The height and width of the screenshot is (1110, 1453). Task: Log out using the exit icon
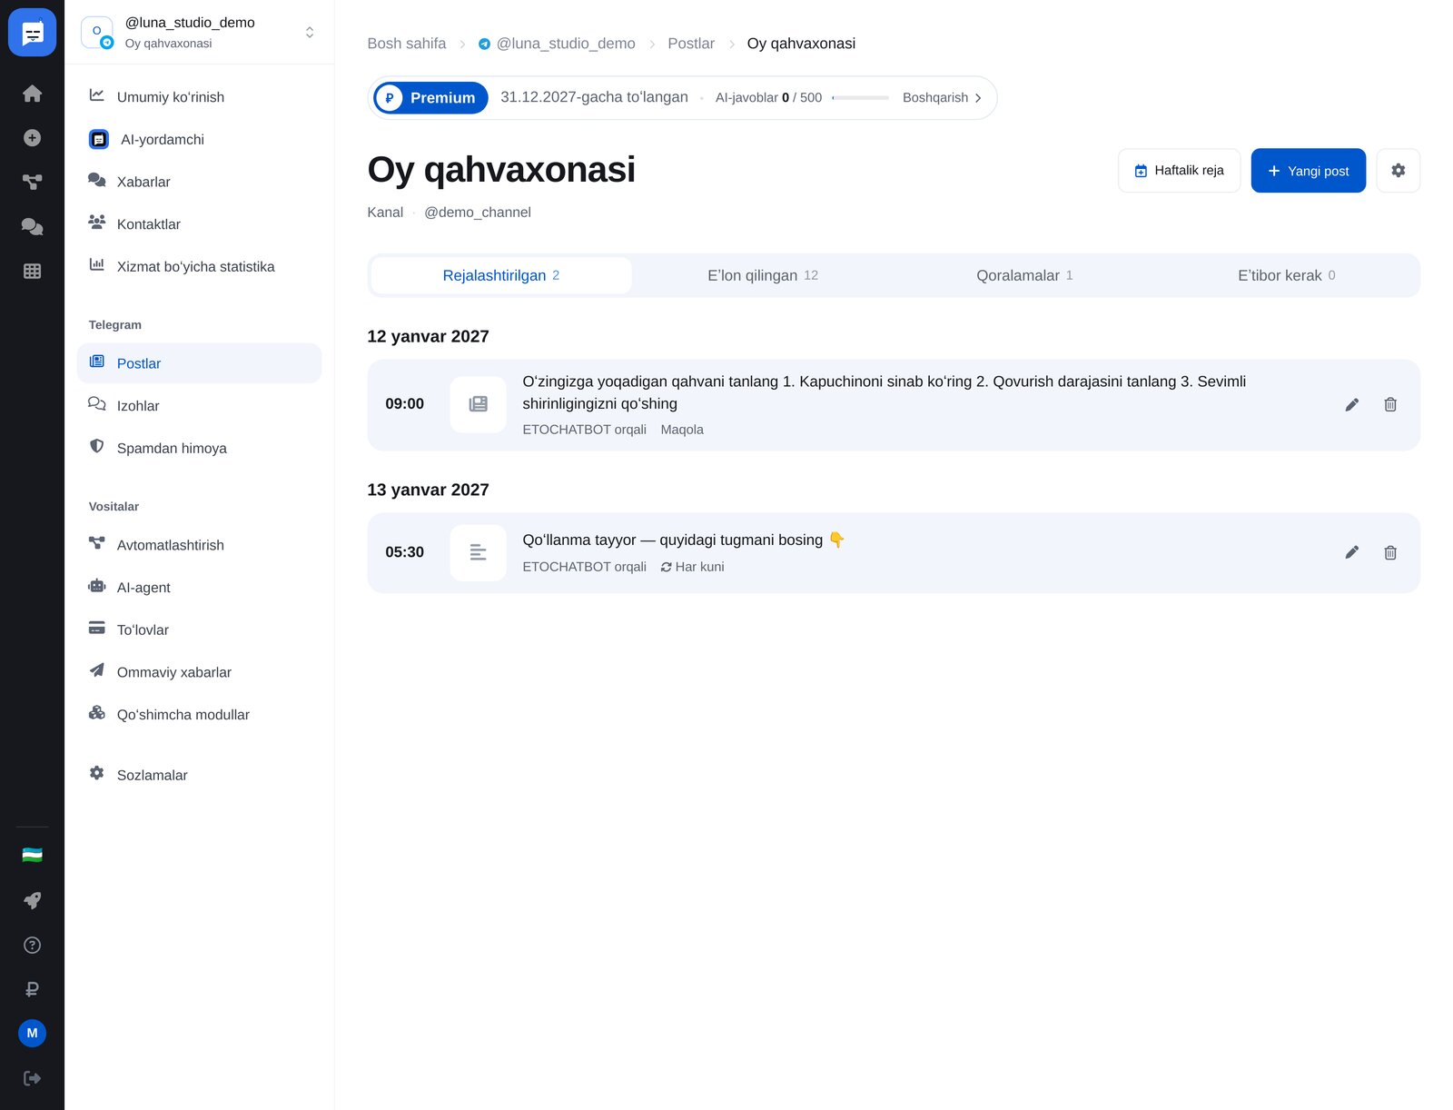click(x=32, y=1078)
